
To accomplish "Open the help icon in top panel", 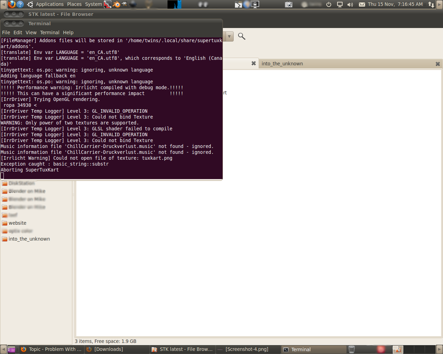I will [20, 4].
